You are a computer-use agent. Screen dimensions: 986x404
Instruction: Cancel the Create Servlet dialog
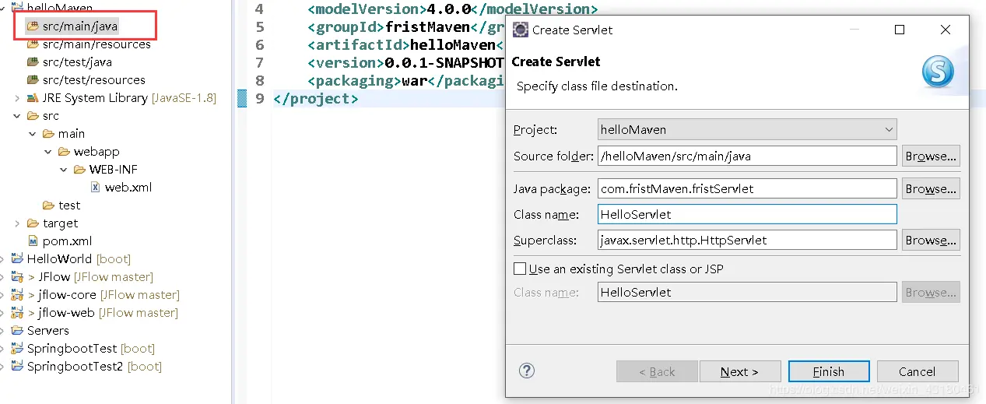coord(918,371)
